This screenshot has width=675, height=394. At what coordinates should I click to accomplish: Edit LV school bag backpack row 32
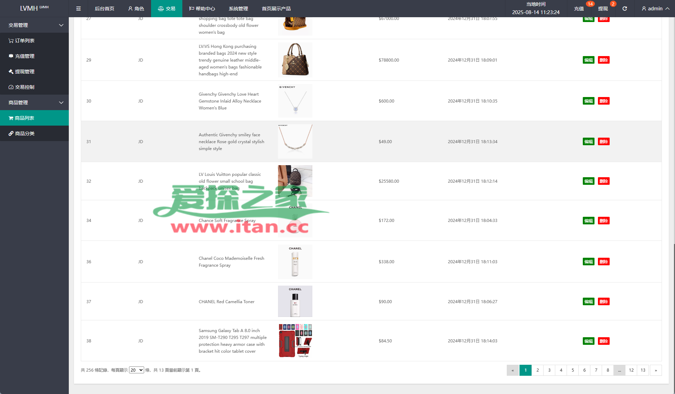[589, 181]
